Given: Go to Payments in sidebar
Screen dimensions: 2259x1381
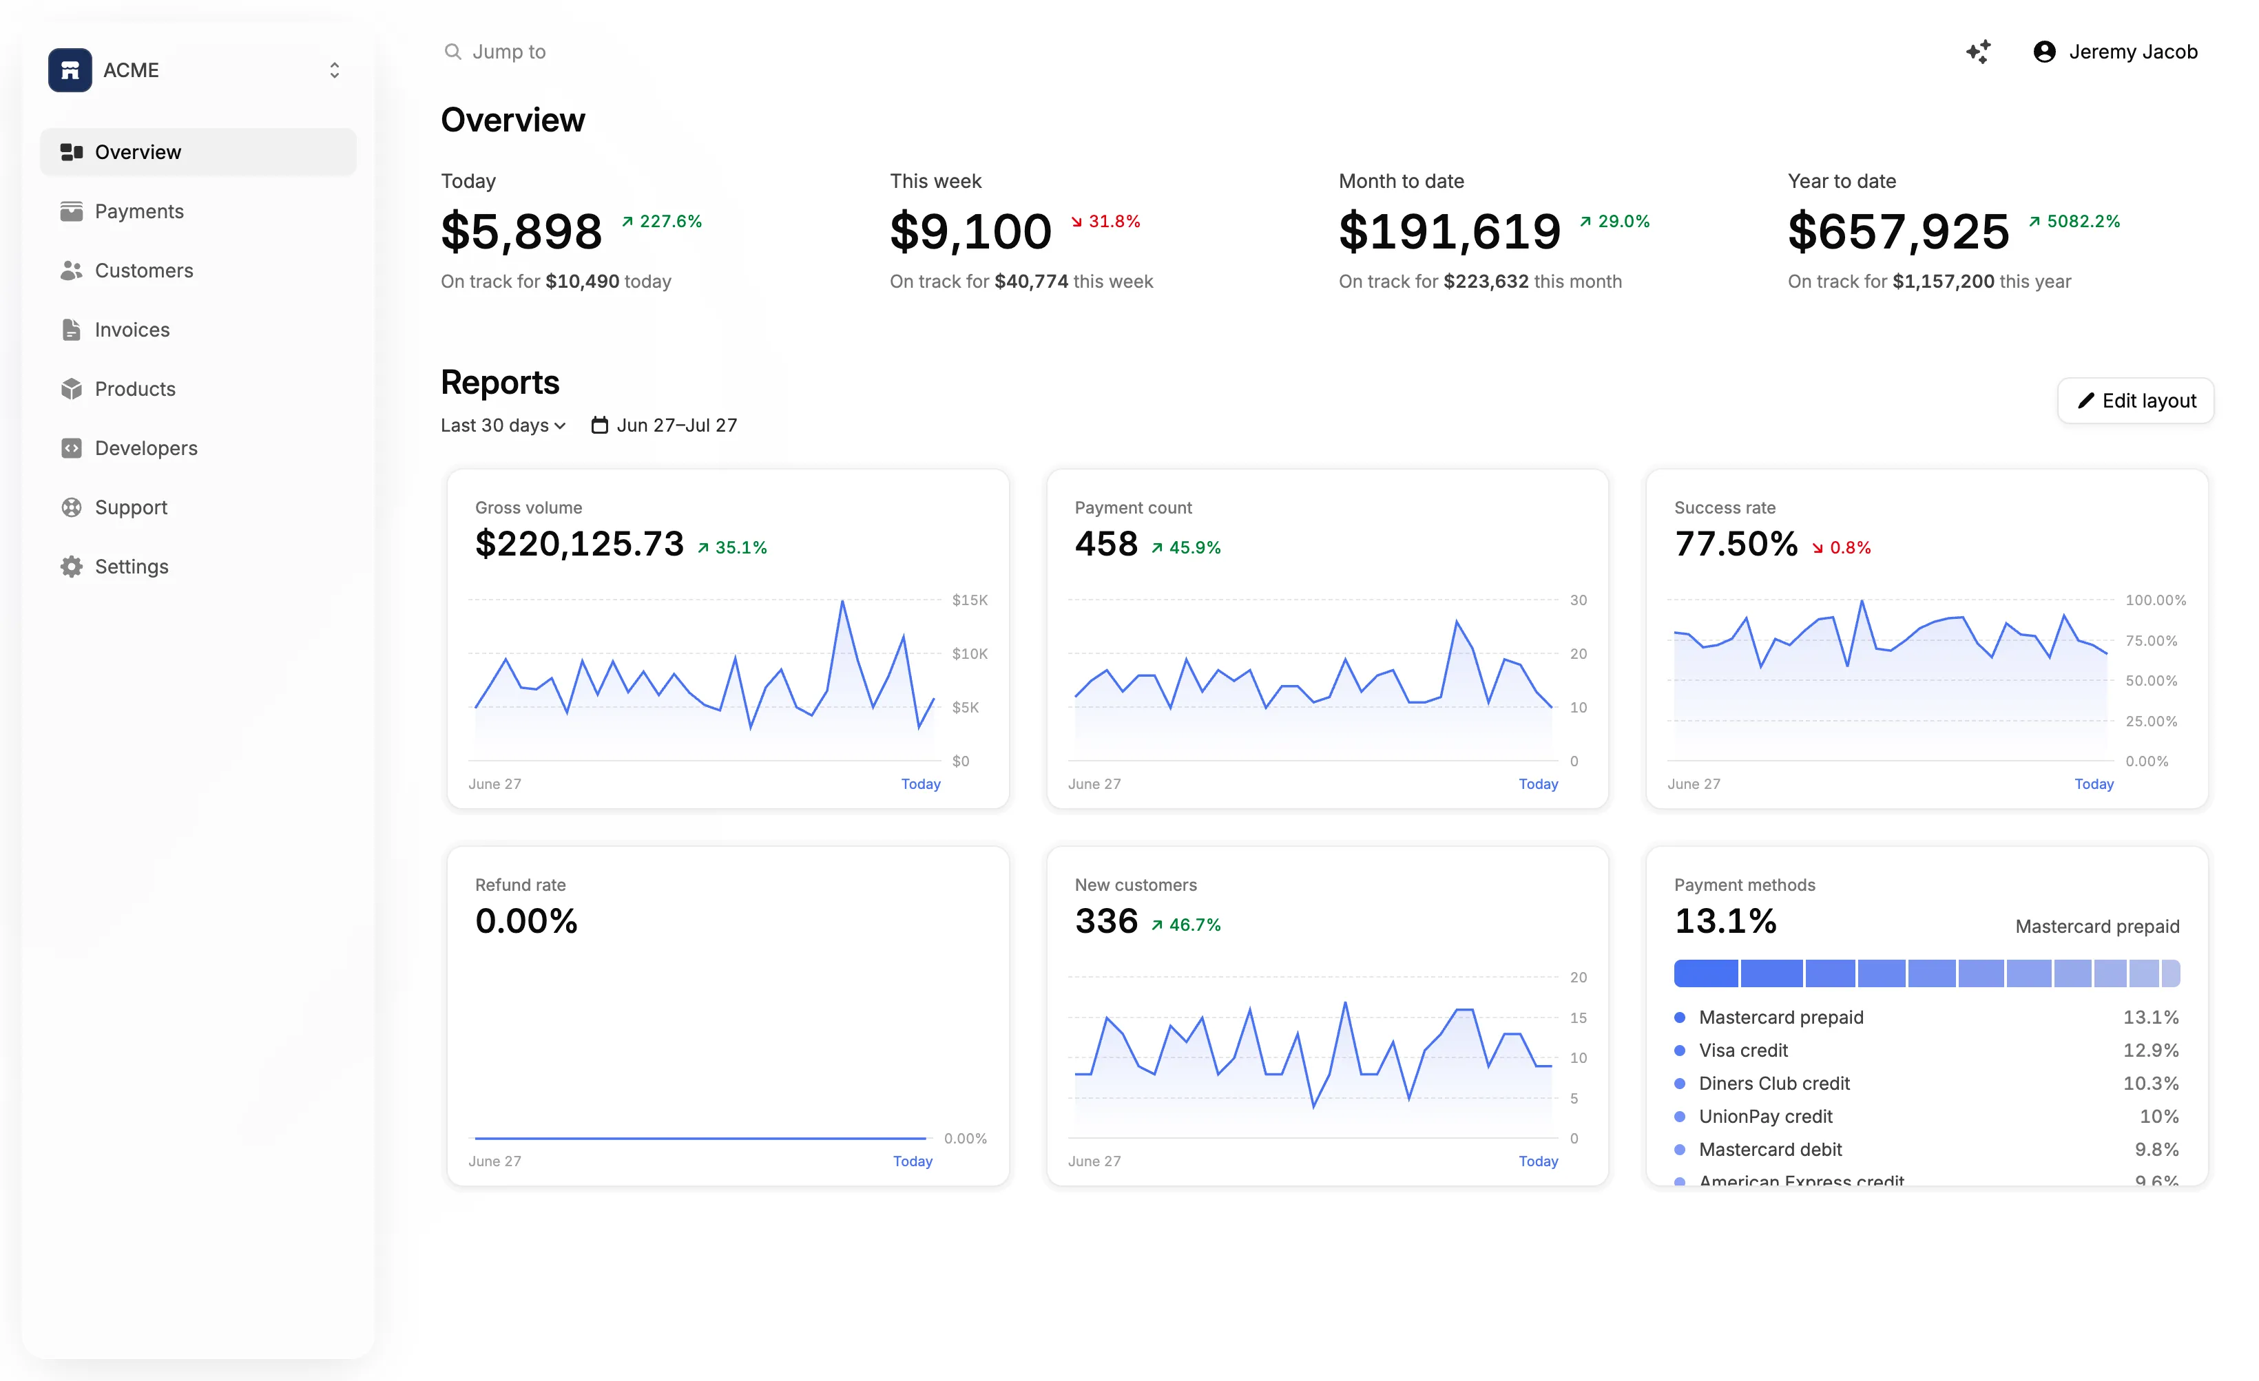Looking at the screenshot, I should [198, 211].
